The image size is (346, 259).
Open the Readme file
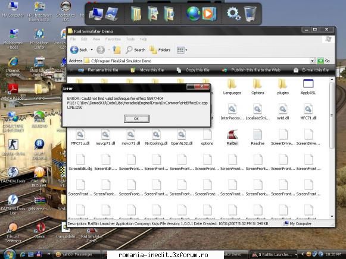tap(257, 138)
